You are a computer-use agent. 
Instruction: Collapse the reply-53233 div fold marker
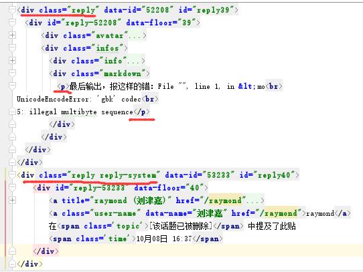click(x=12, y=188)
